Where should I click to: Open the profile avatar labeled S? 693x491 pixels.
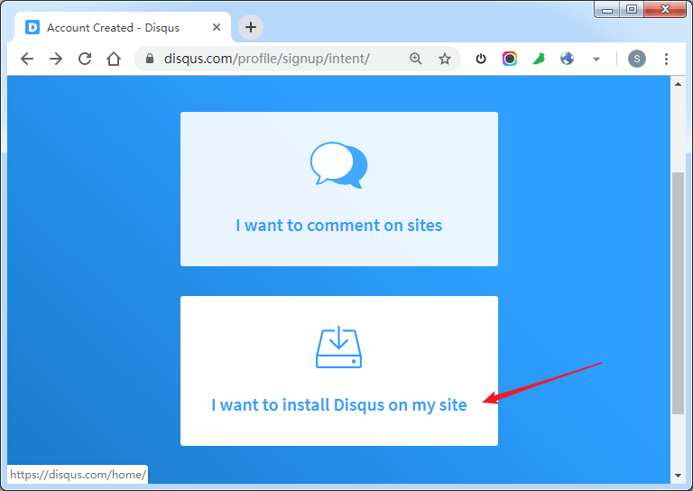(637, 59)
